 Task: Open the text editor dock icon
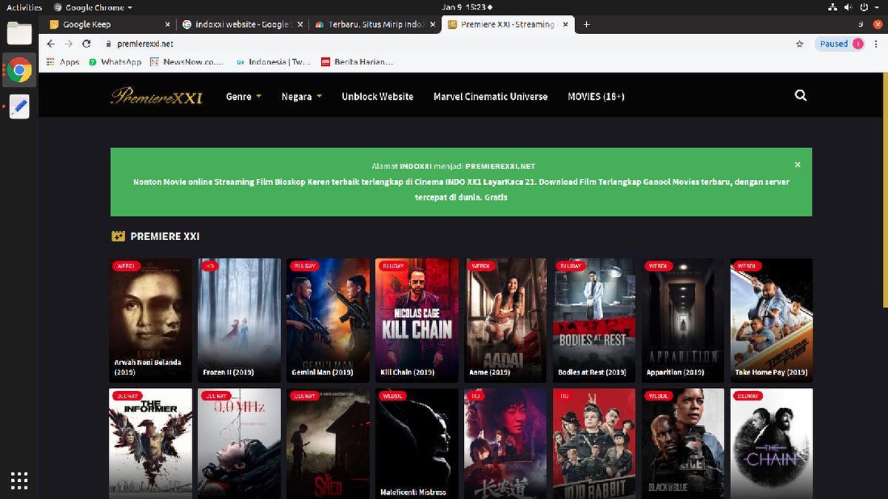(x=20, y=107)
